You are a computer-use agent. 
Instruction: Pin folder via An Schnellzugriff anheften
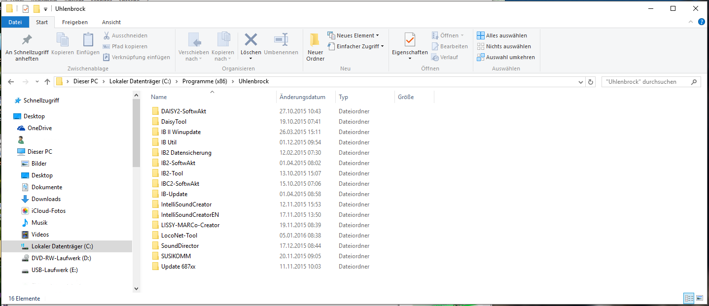click(27, 47)
